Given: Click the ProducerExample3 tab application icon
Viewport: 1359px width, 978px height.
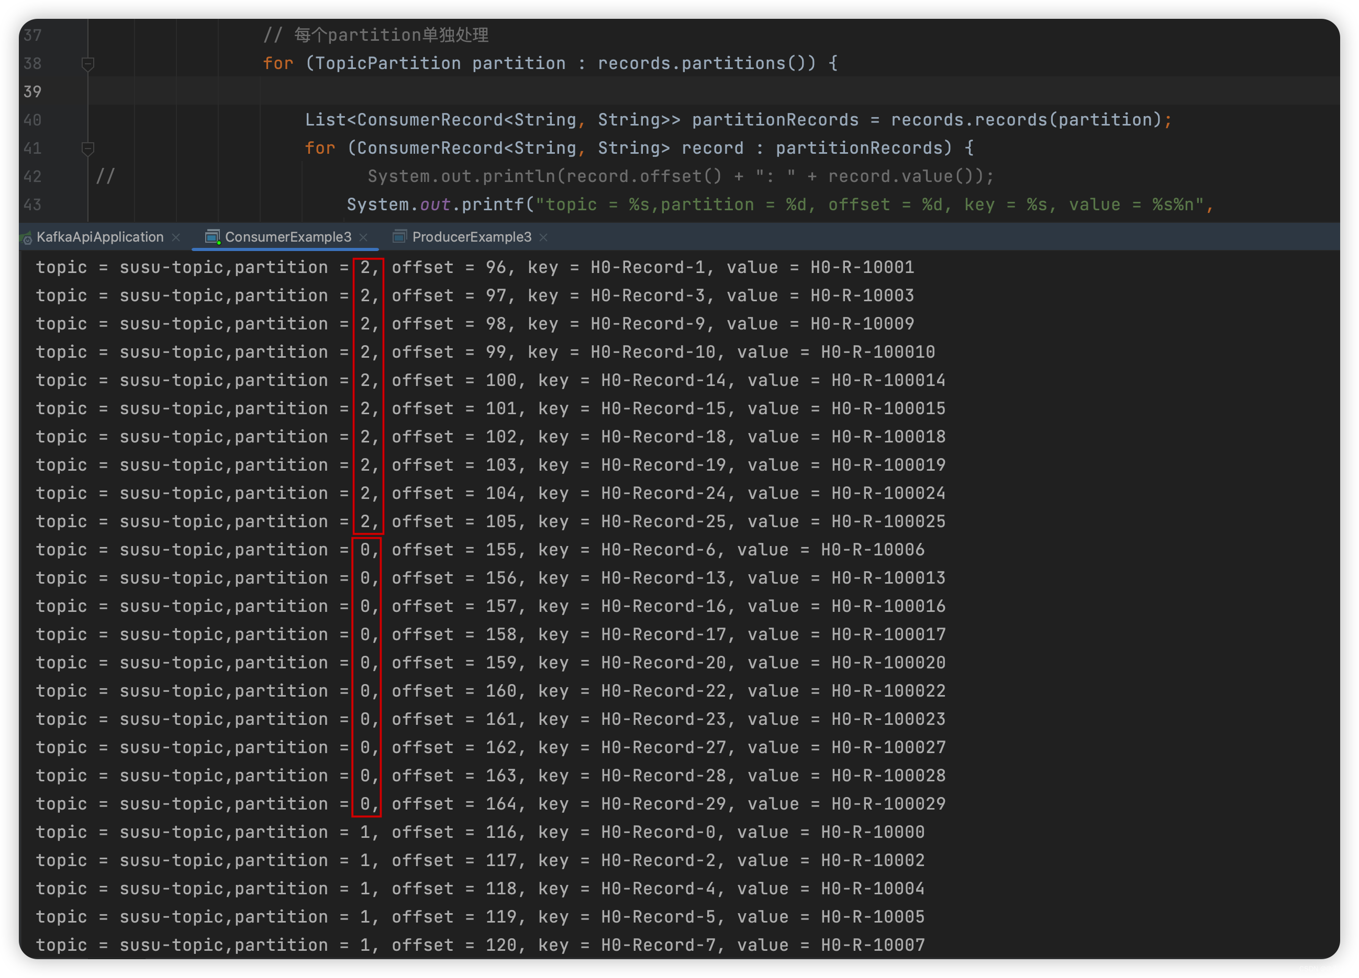Looking at the screenshot, I should pos(399,237).
